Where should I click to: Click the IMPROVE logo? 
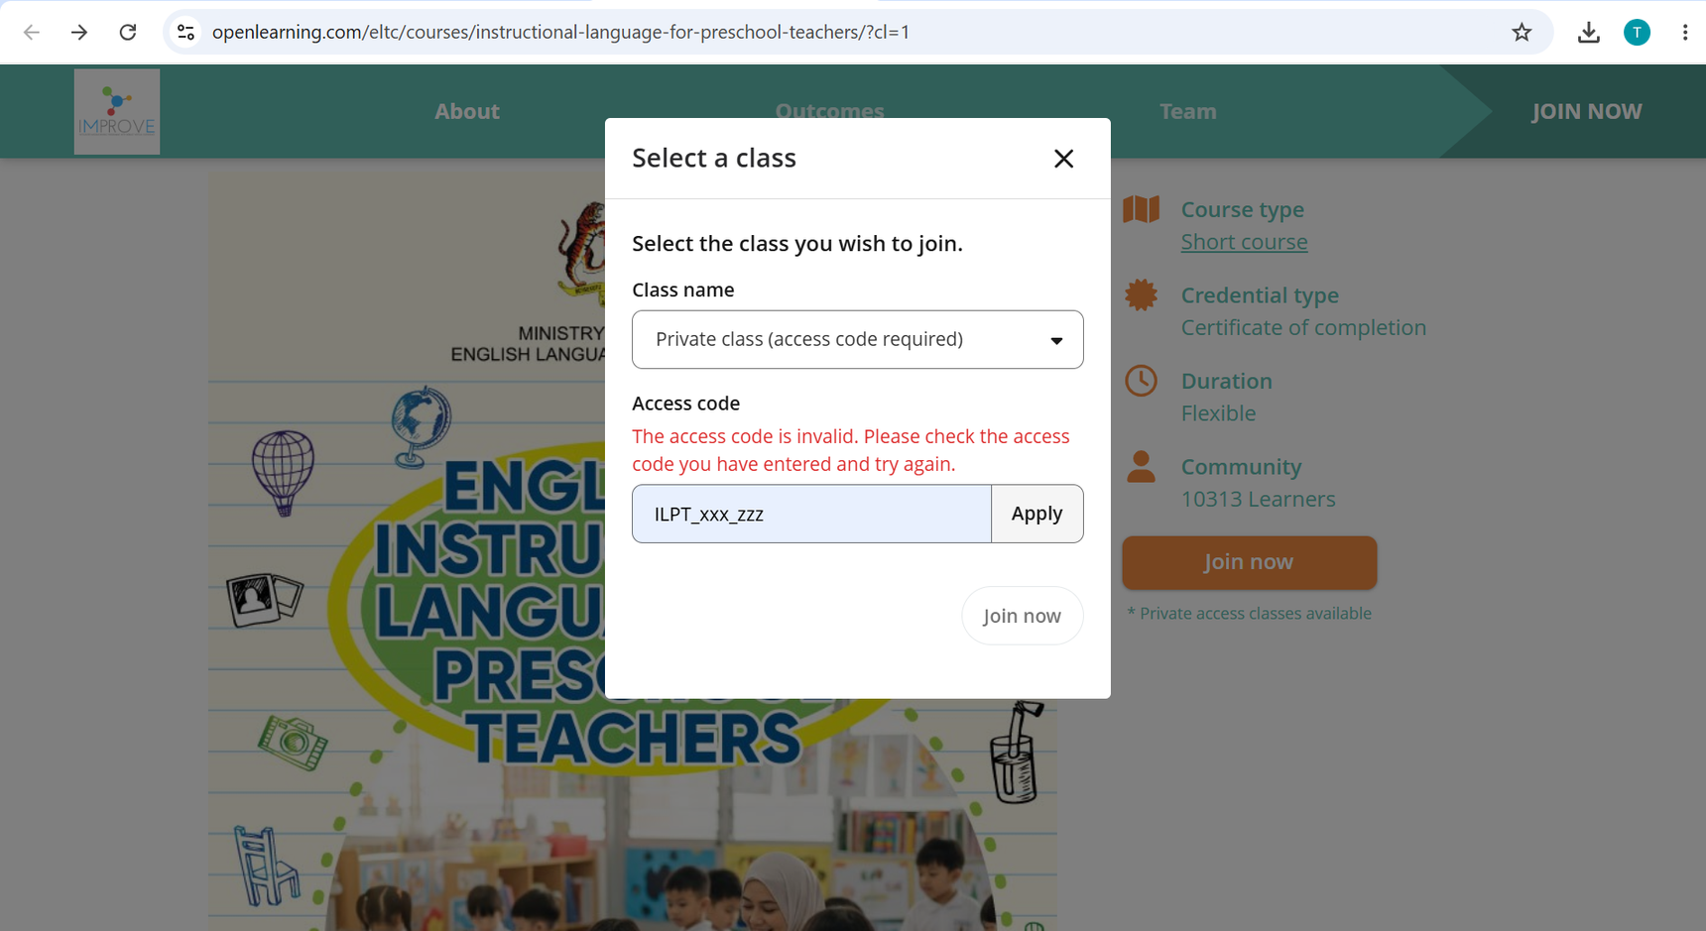[x=117, y=111]
